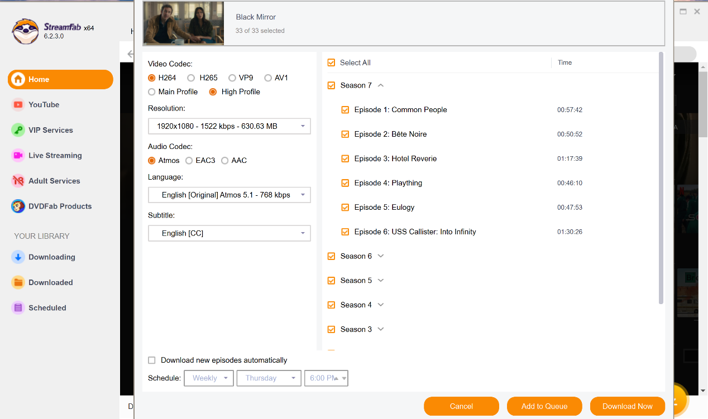Click the YouTube play icon
This screenshot has width=708, height=419.
click(18, 104)
